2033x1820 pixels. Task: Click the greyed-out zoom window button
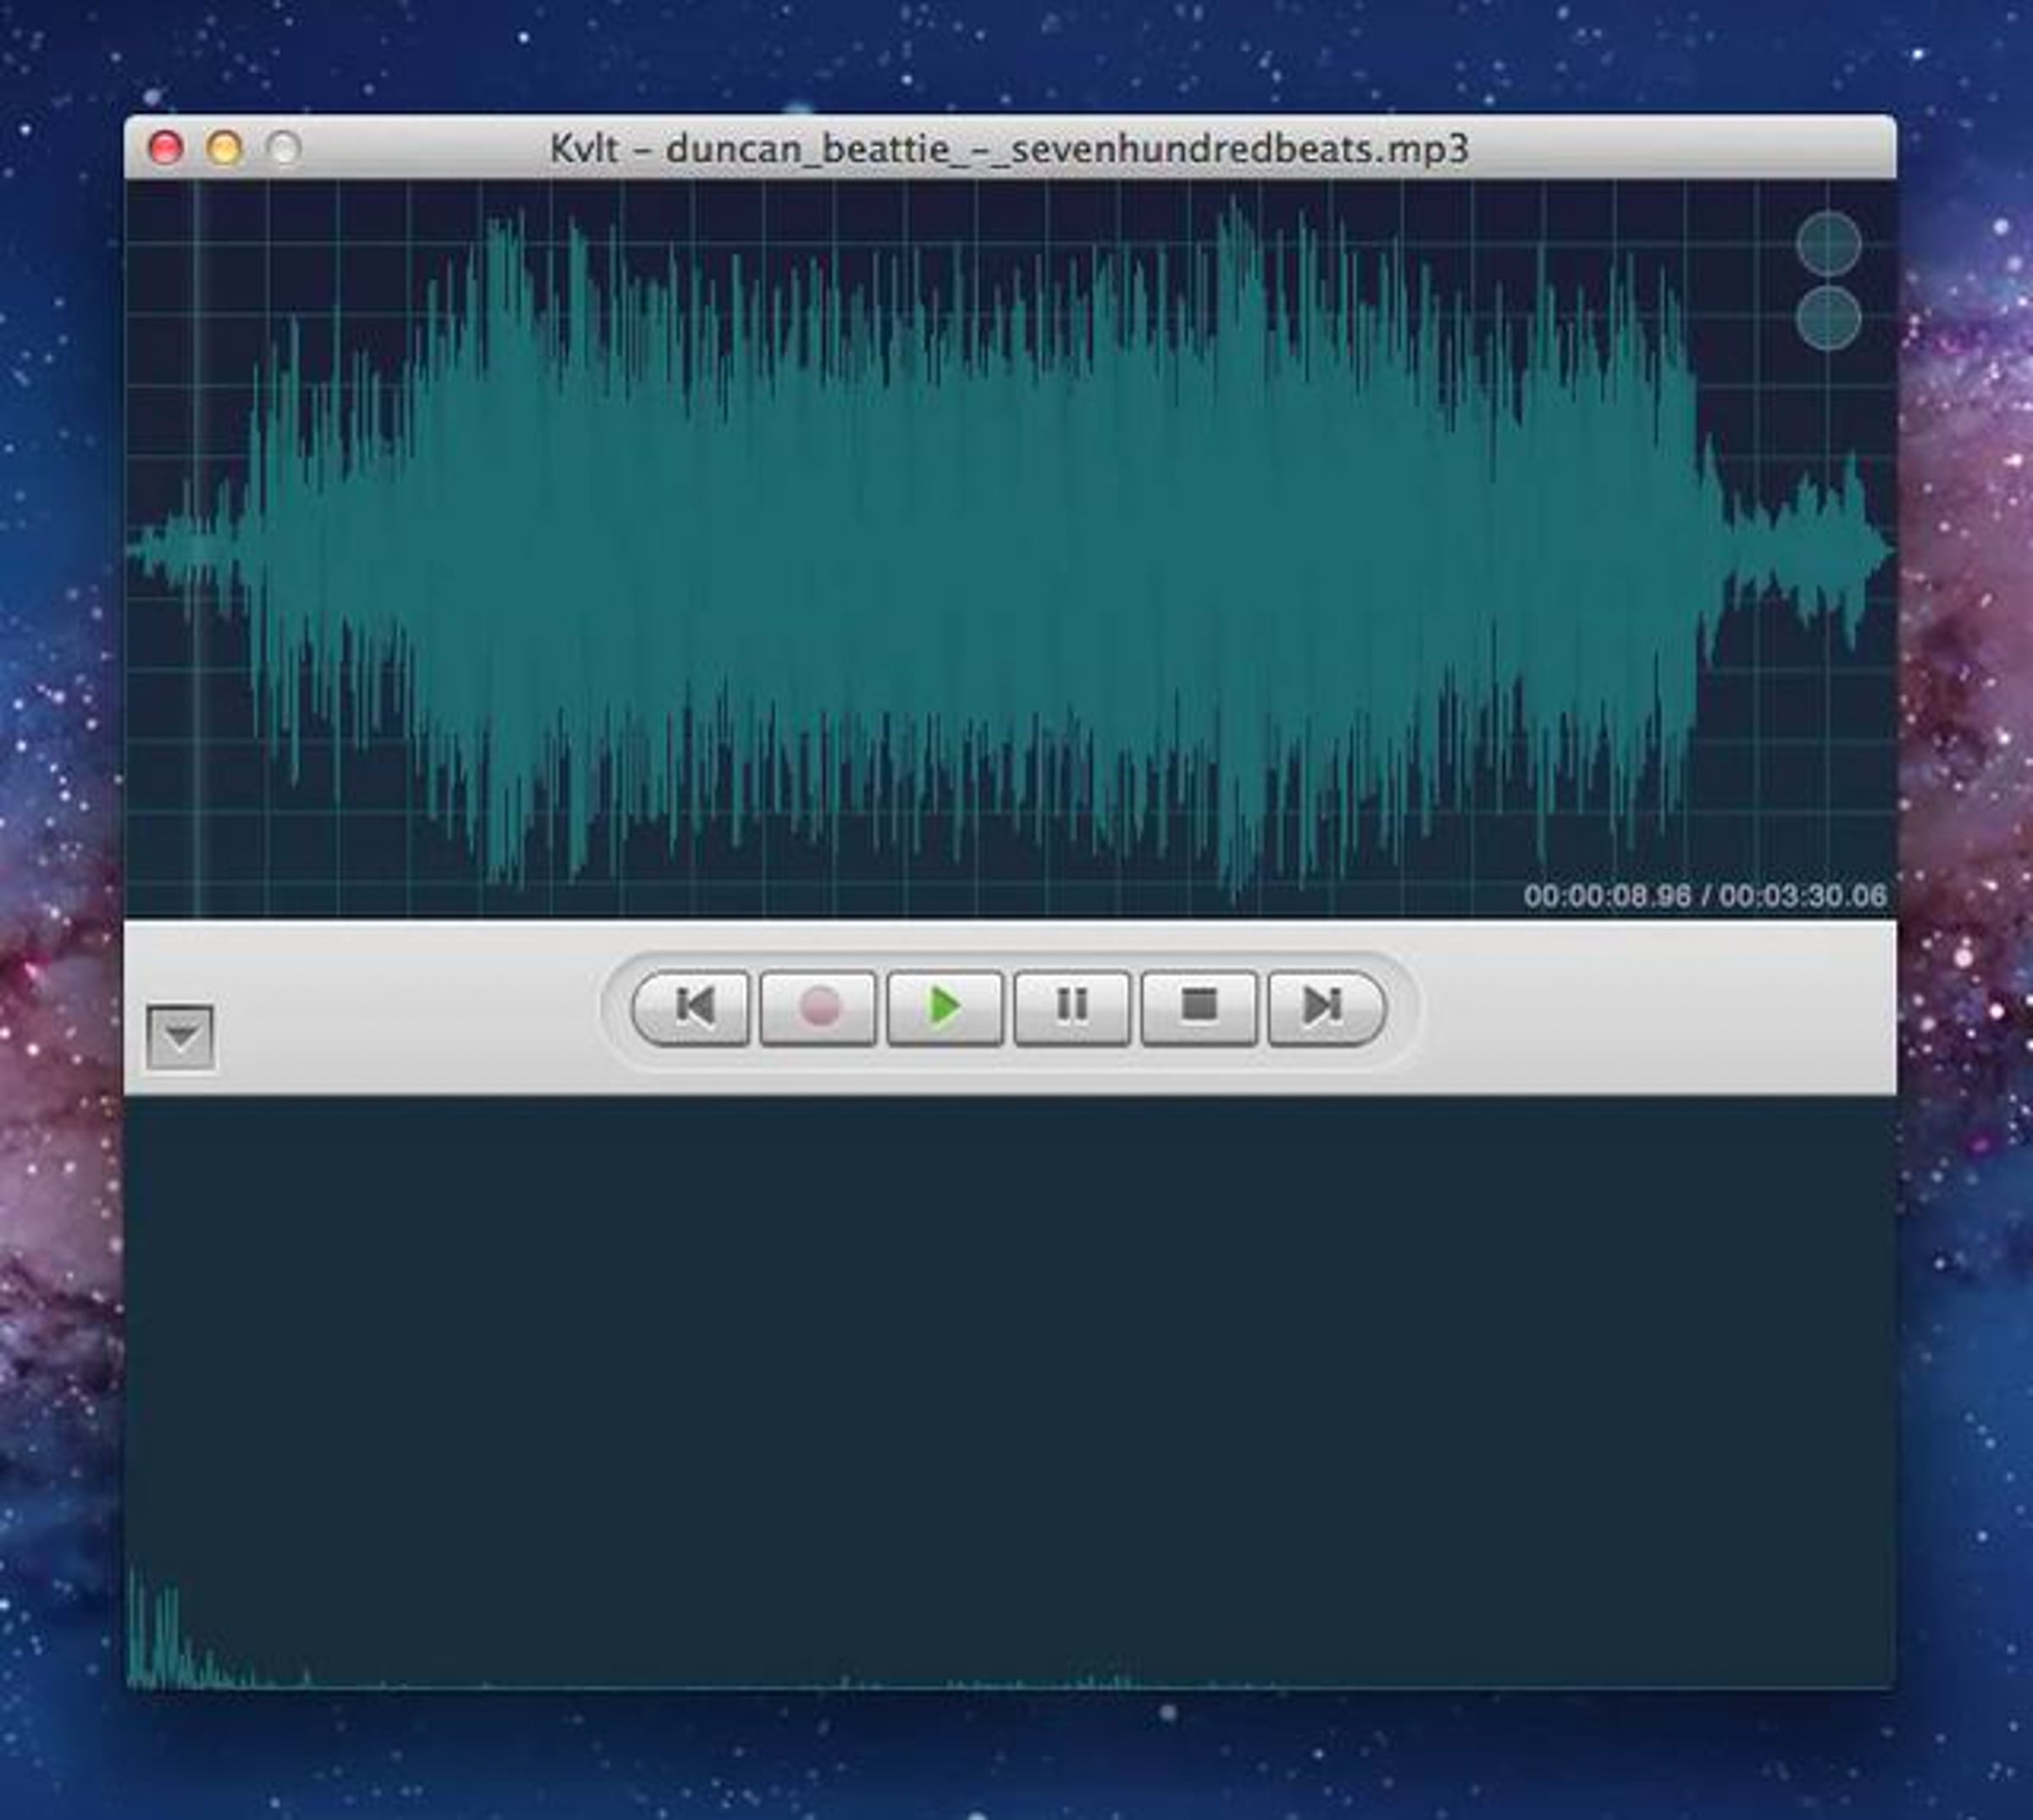click(x=284, y=148)
